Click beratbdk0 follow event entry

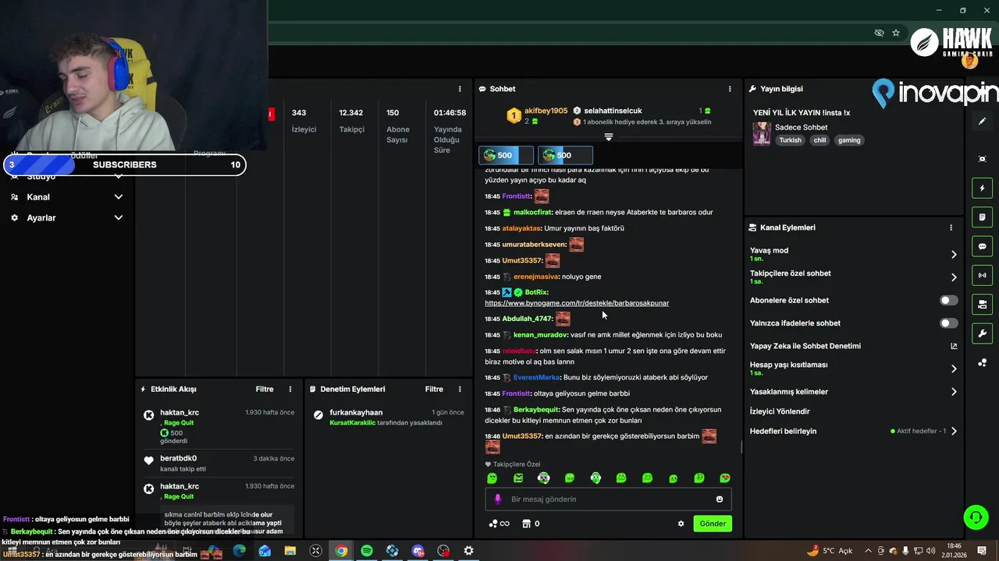pos(220,463)
